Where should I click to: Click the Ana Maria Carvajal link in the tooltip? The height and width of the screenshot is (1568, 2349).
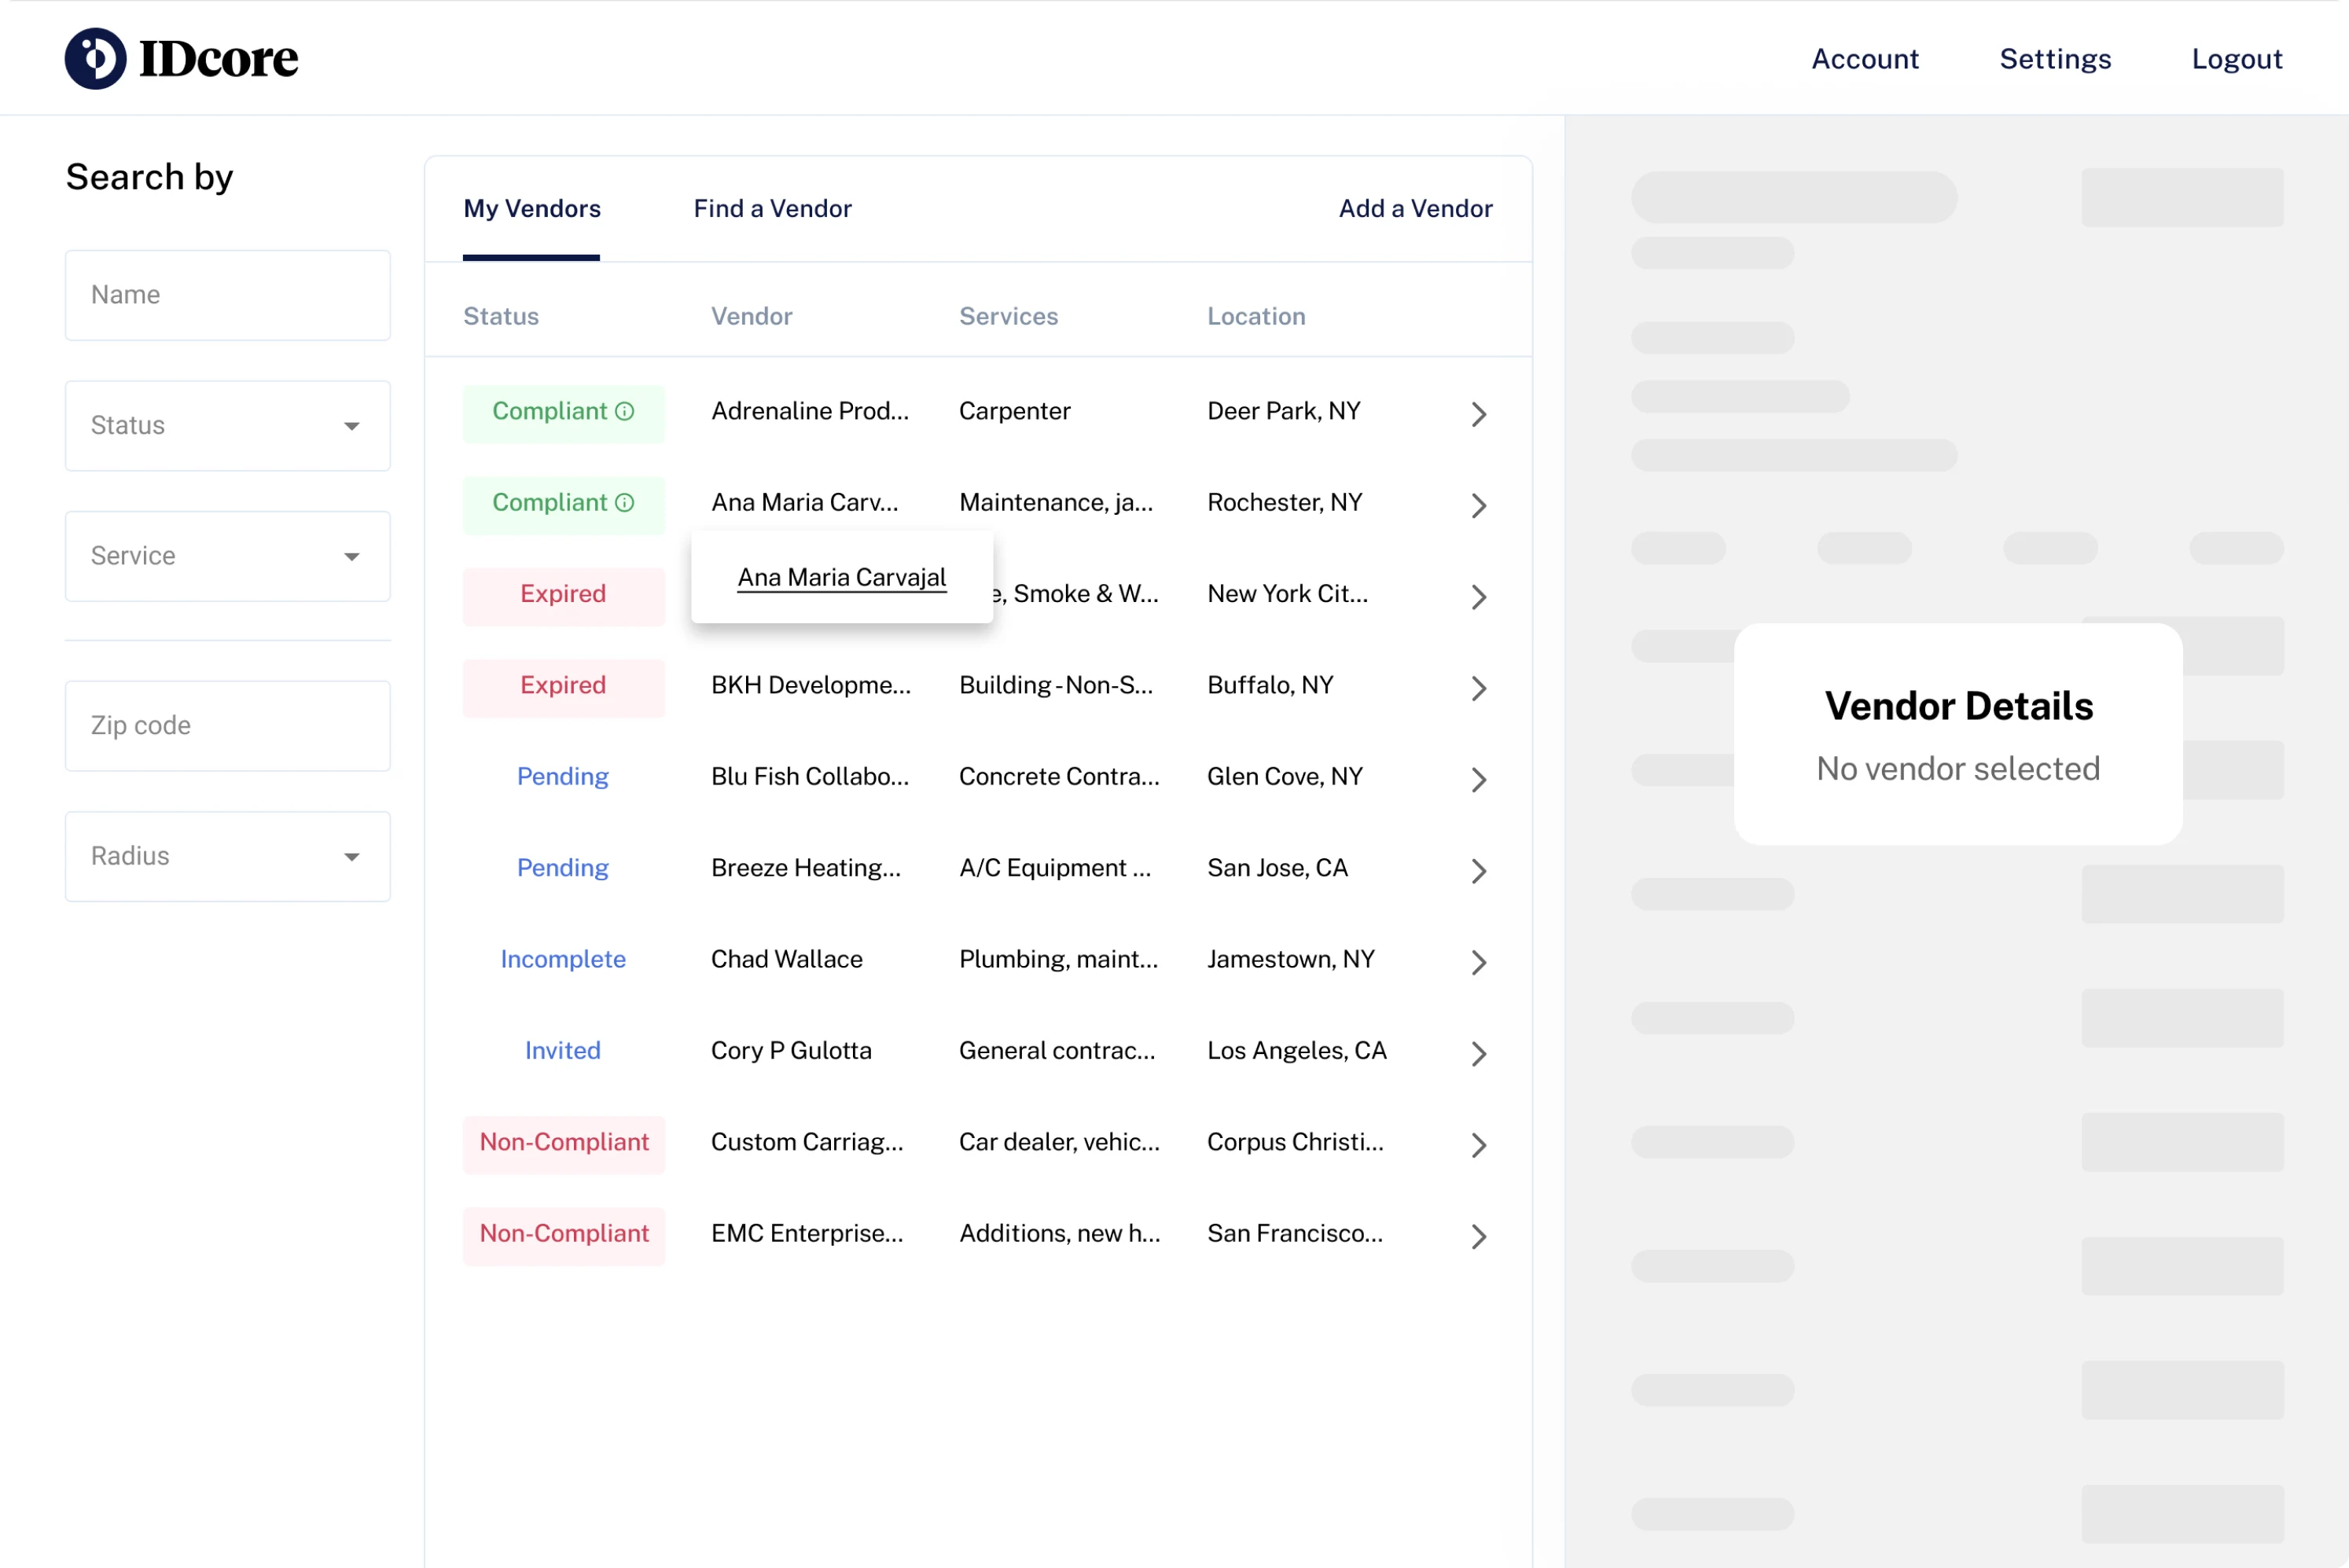(x=841, y=577)
